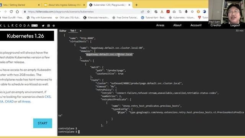
Task: Select terminal Tab 1
Action: coord(73,31)
